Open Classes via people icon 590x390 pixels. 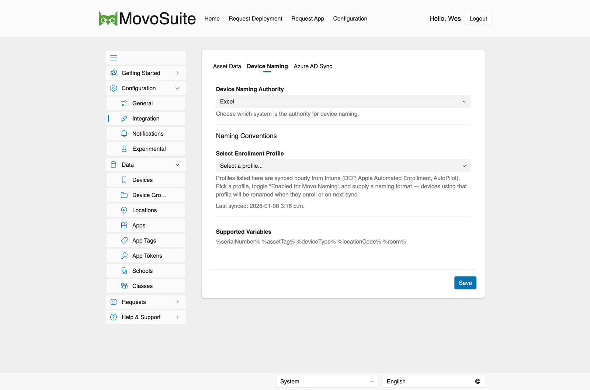[124, 286]
